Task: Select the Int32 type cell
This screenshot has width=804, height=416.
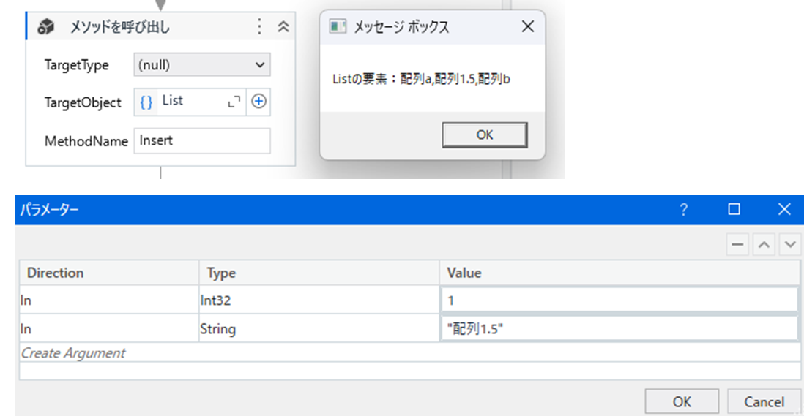Action: (x=319, y=300)
